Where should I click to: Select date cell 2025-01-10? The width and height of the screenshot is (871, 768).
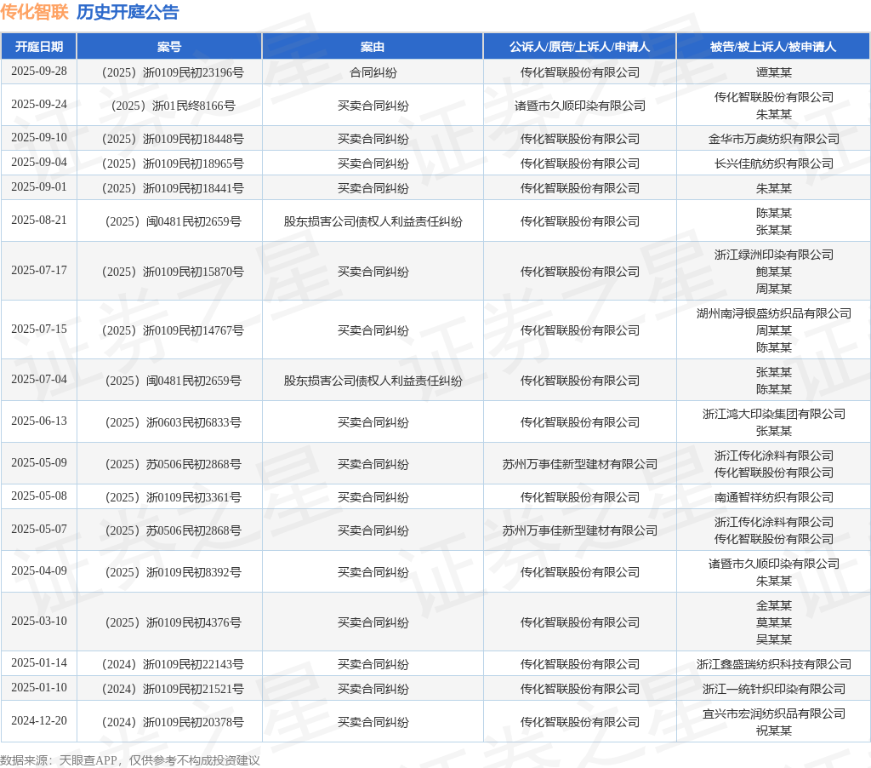pyautogui.click(x=39, y=688)
